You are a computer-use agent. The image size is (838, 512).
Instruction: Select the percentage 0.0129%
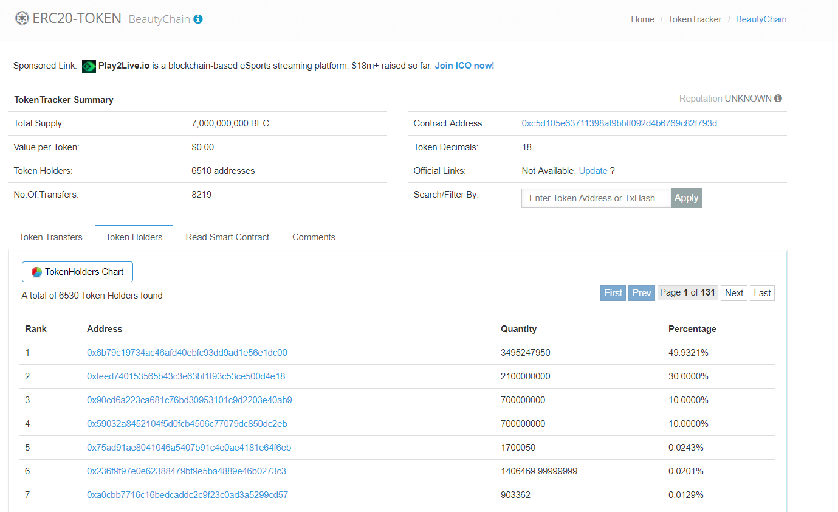[686, 495]
